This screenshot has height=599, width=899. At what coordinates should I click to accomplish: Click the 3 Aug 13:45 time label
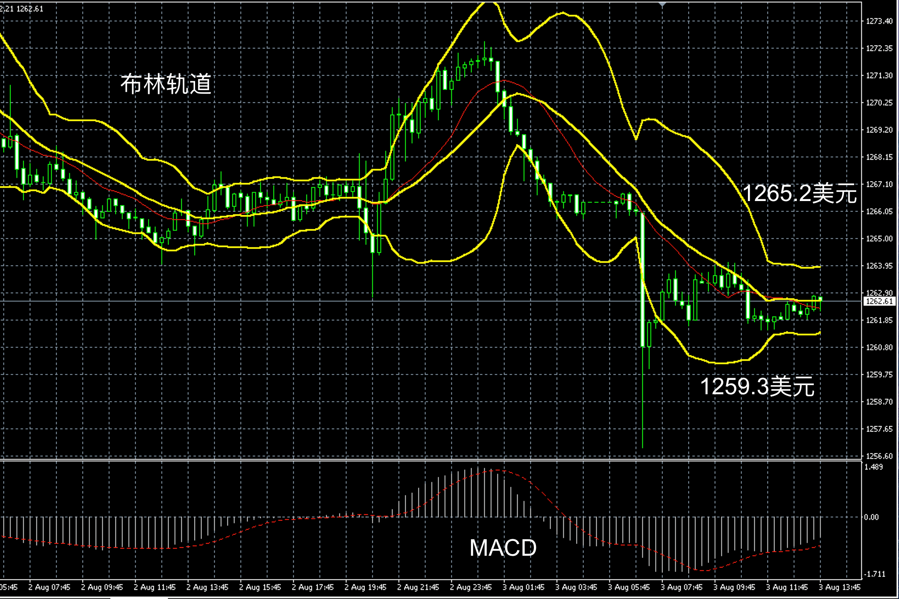point(839,587)
